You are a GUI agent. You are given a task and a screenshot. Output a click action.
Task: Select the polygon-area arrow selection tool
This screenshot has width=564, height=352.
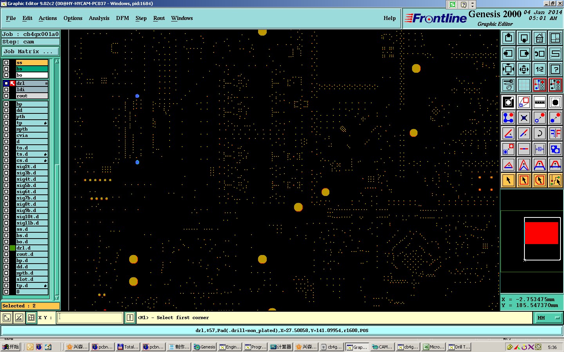(540, 180)
